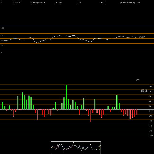Open the mini line chart thumbnail at bottom
The width and height of the screenshot is (154, 154).
point(76,148)
